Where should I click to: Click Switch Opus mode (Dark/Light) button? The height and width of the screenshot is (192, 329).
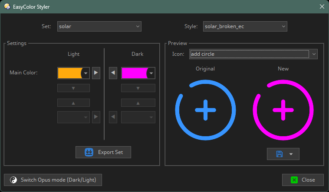click(53, 180)
